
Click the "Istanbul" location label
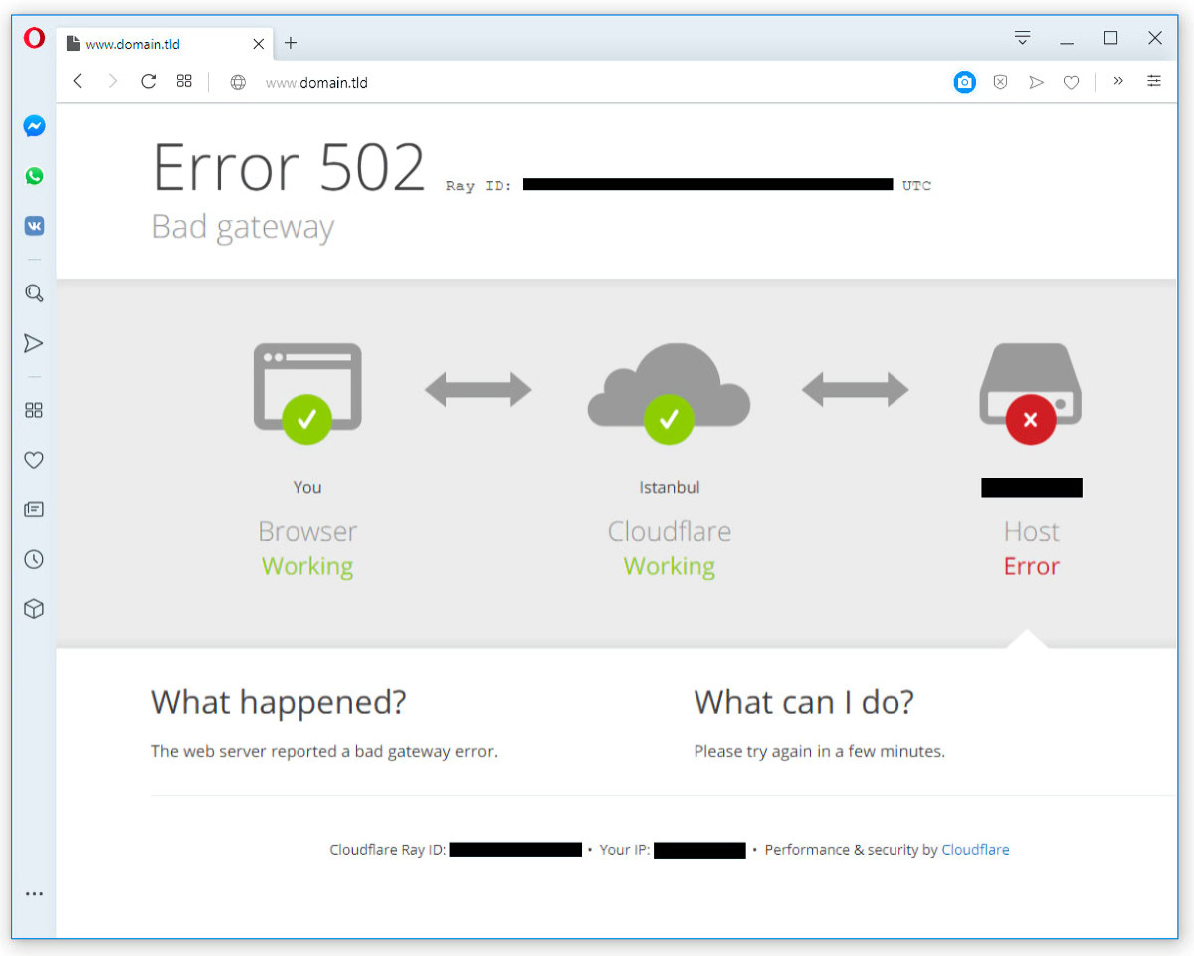[x=670, y=487]
